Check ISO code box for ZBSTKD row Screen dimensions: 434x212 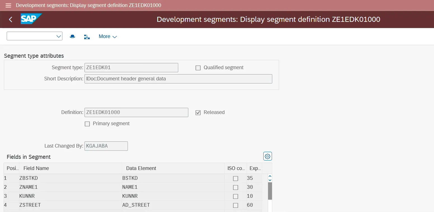coord(236,178)
